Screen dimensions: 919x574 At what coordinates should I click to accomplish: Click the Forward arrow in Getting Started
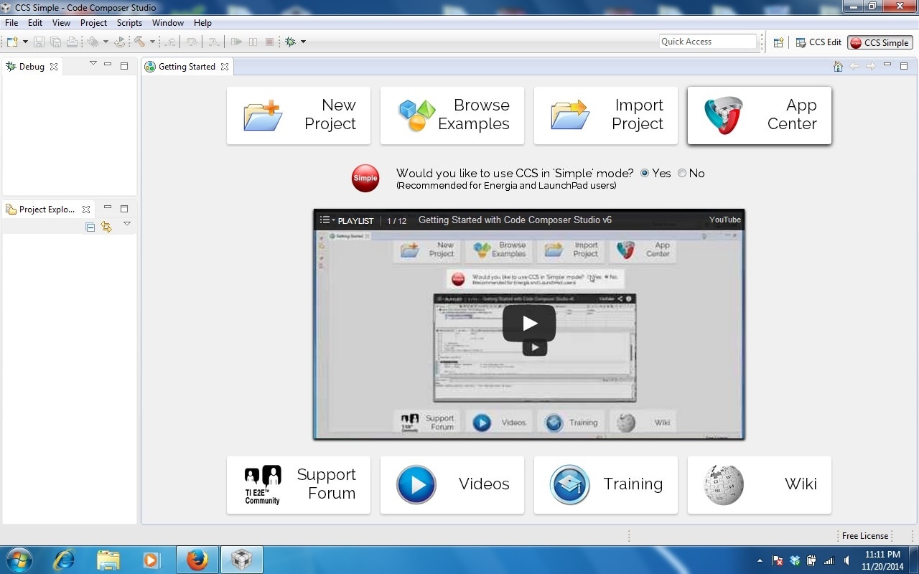click(871, 67)
